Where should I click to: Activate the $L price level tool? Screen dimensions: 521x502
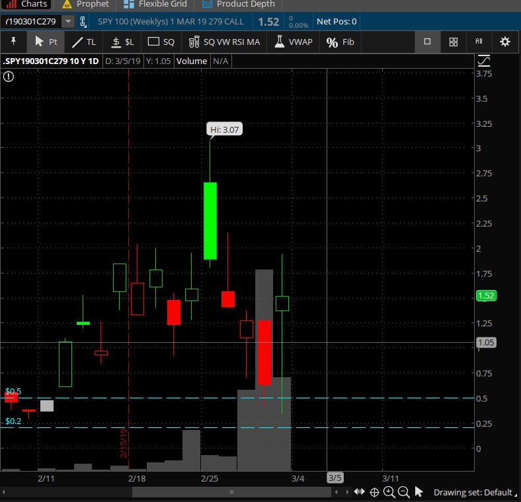122,42
